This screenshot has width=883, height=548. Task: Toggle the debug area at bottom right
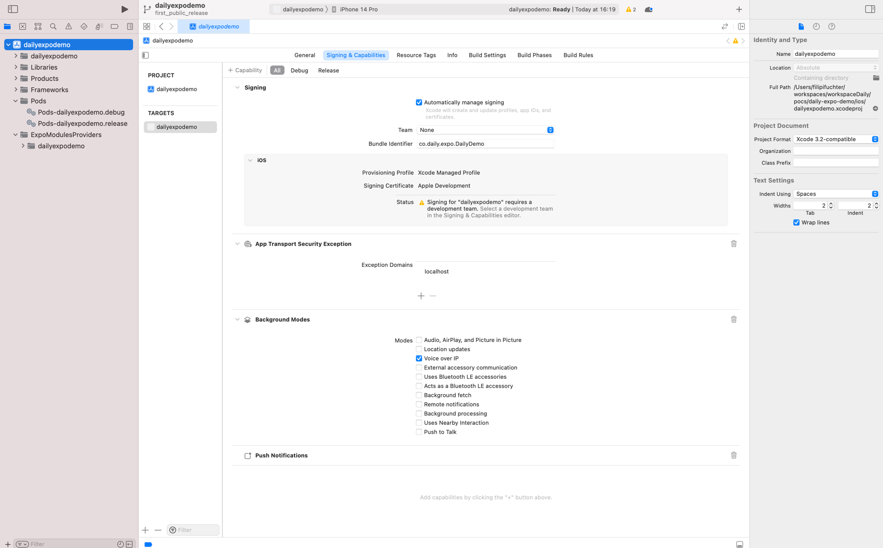coord(739,544)
